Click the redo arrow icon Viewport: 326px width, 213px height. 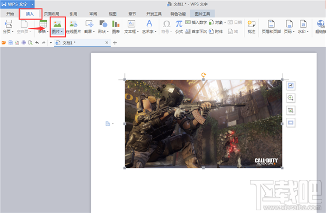pyautogui.click(x=43, y=42)
